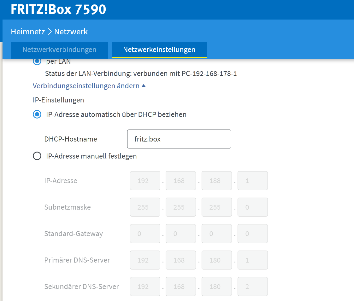Screen dimensions: 354x301
Task: Click Subnetzmaske second octet field
Action: 181,207
